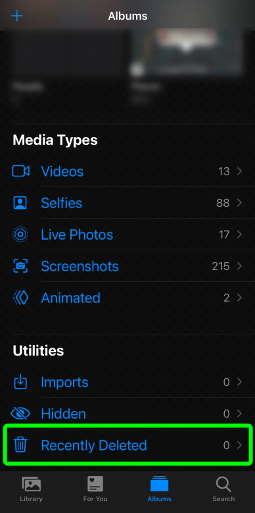Expand the Videos row chevron
This screenshot has height=513, width=255.
240,171
